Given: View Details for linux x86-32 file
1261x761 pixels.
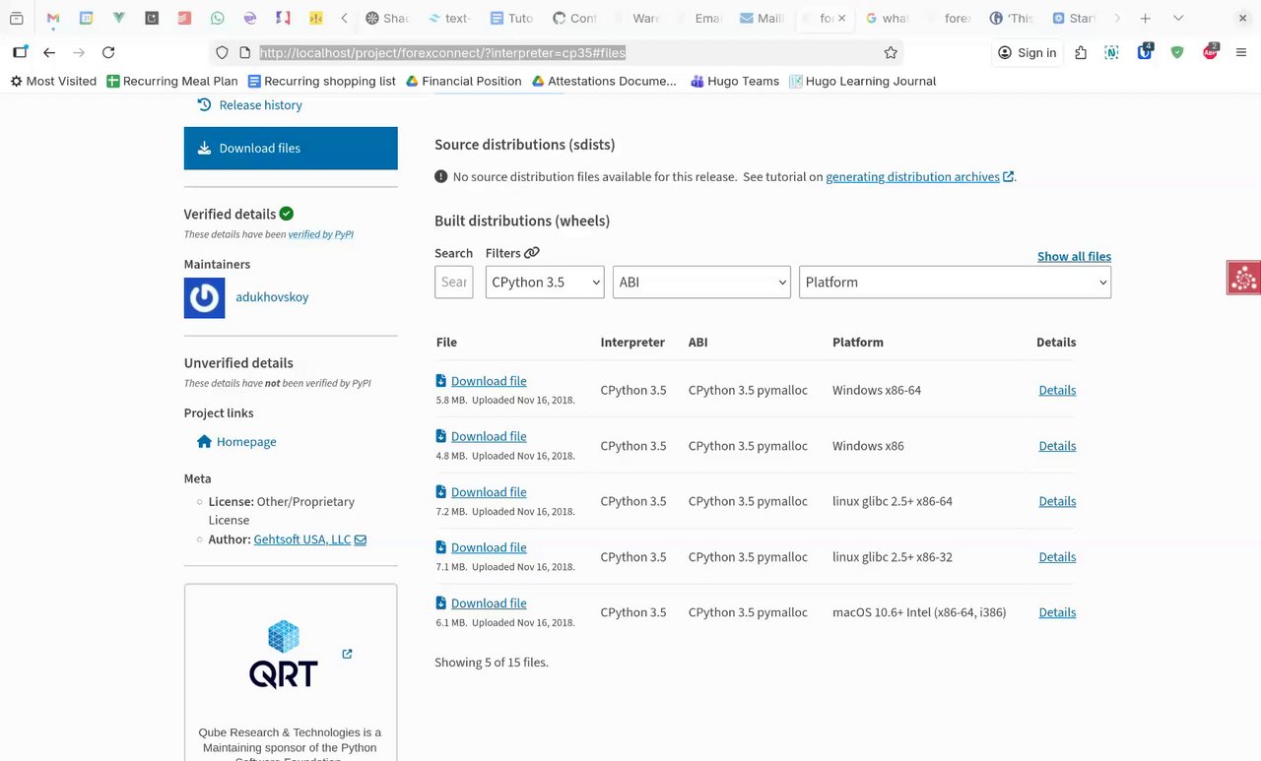Looking at the screenshot, I should 1057,557.
